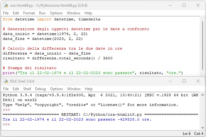Open the editor's Window menu
Screen dimensions: 206x137
pyautogui.click(x=73, y=13)
